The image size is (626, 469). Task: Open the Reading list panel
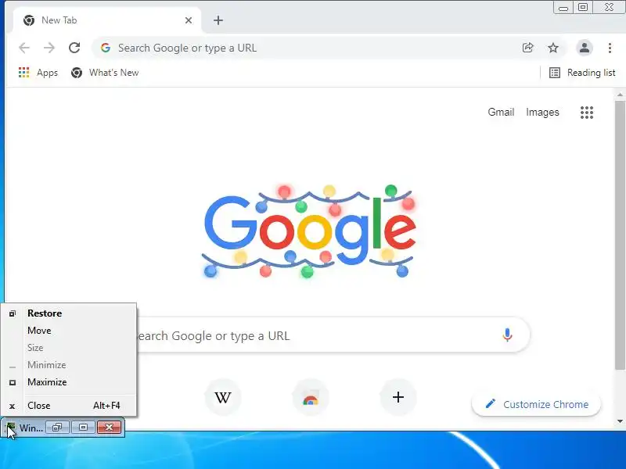582,73
